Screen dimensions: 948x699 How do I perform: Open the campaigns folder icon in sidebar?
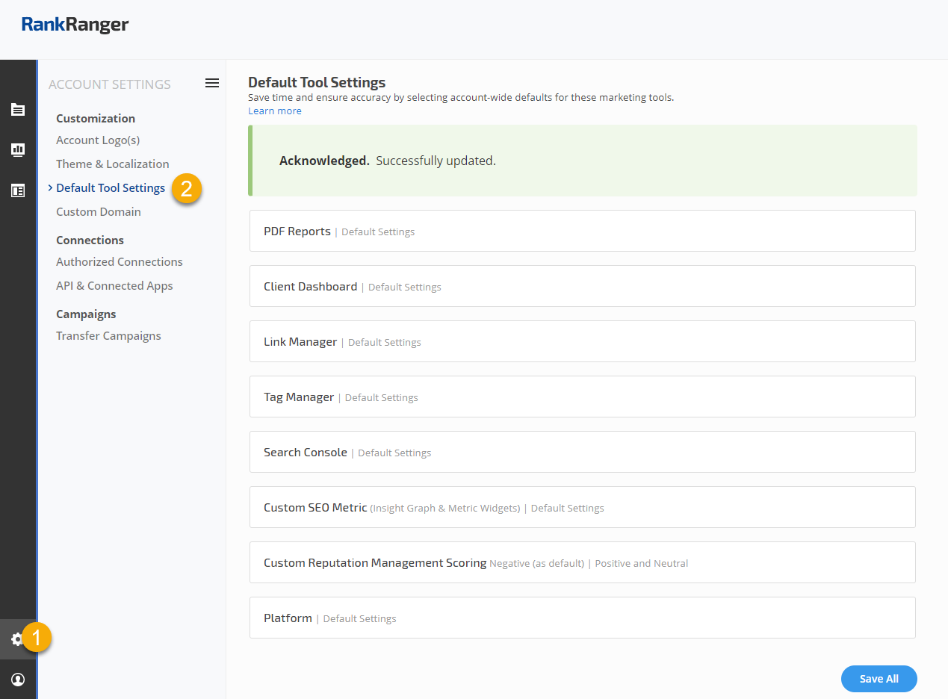[x=18, y=110]
